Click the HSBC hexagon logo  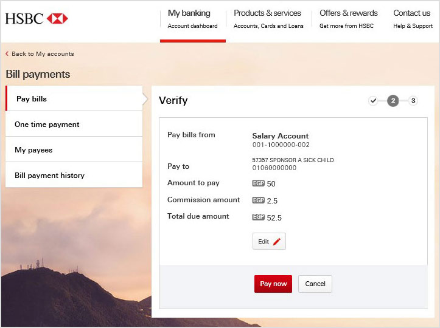(57, 18)
